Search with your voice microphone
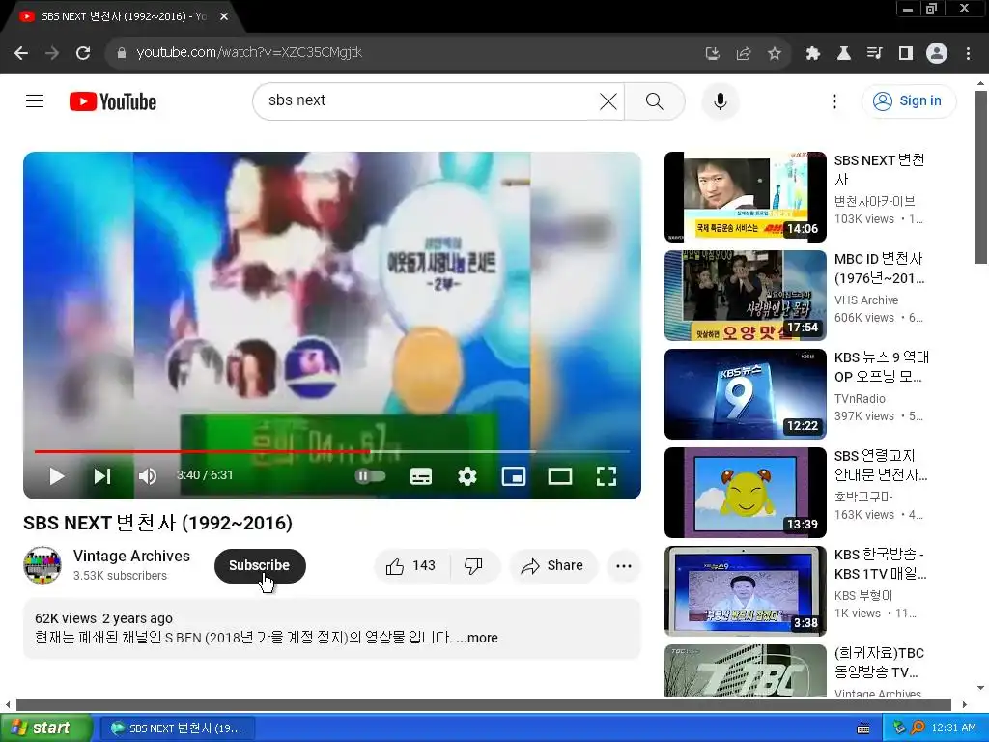Viewport: 989px width, 742px height. pyautogui.click(x=720, y=100)
